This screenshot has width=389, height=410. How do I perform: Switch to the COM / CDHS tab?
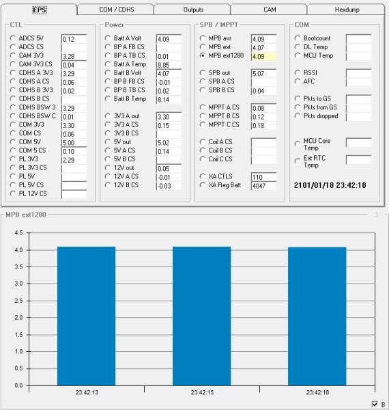(116, 10)
